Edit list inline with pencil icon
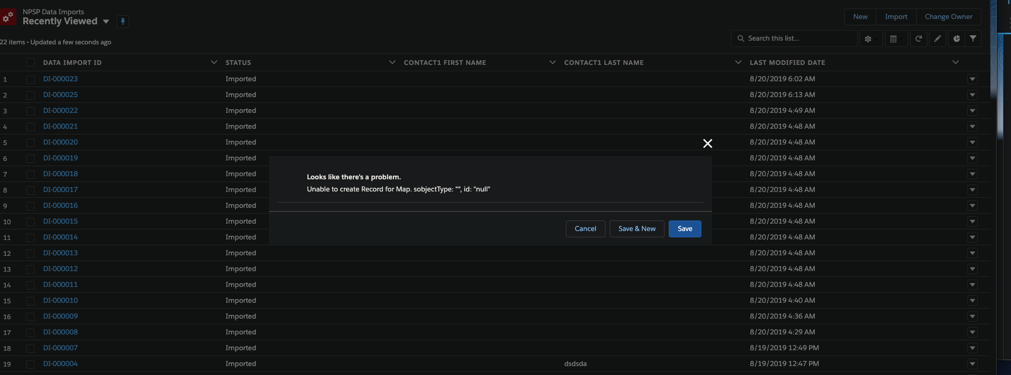Image resolution: width=1011 pixels, height=375 pixels. pyautogui.click(x=937, y=39)
